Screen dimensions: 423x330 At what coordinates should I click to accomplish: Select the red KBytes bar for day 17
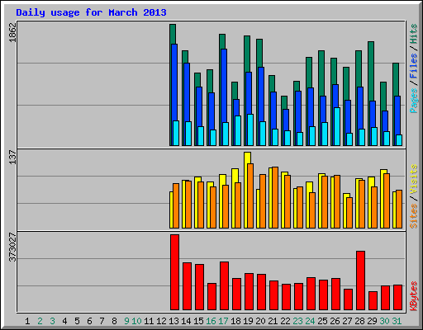[224, 286]
